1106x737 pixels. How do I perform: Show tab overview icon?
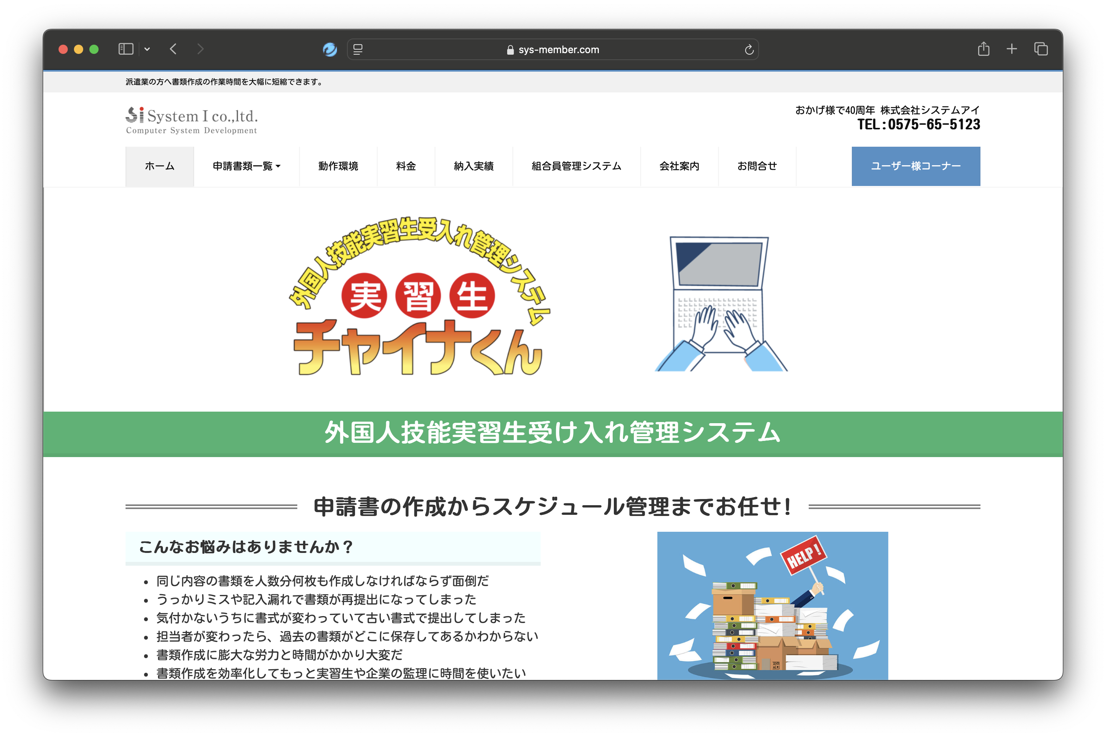1041,49
